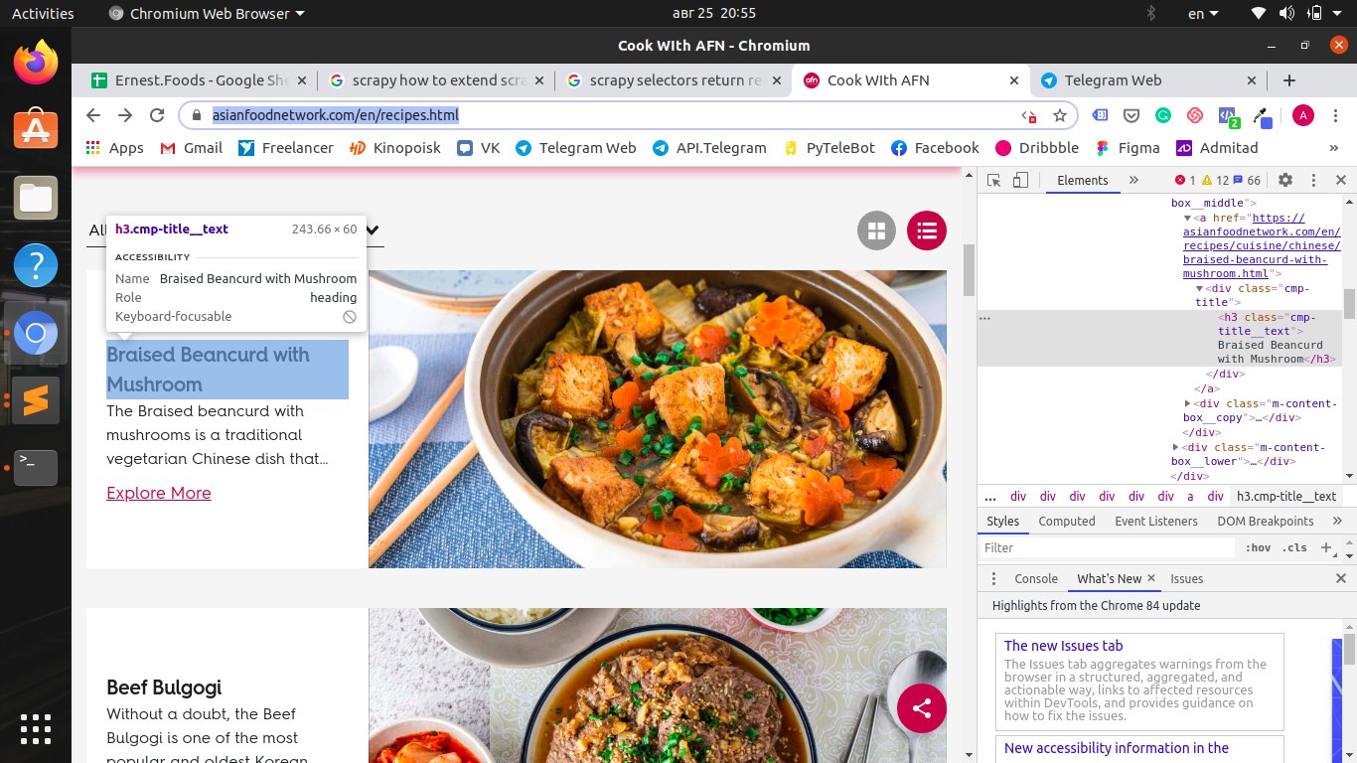The width and height of the screenshot is (1357, 763).
Task: Open the code extension with badge 2
Action: (x=1228, y=116)
